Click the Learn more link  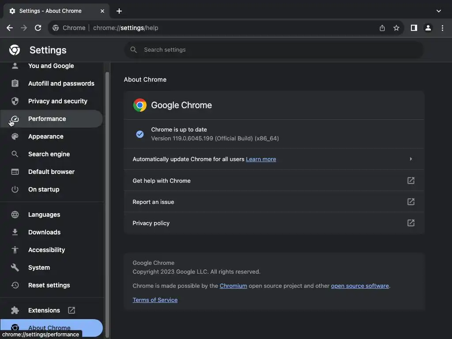pos(261,159)
